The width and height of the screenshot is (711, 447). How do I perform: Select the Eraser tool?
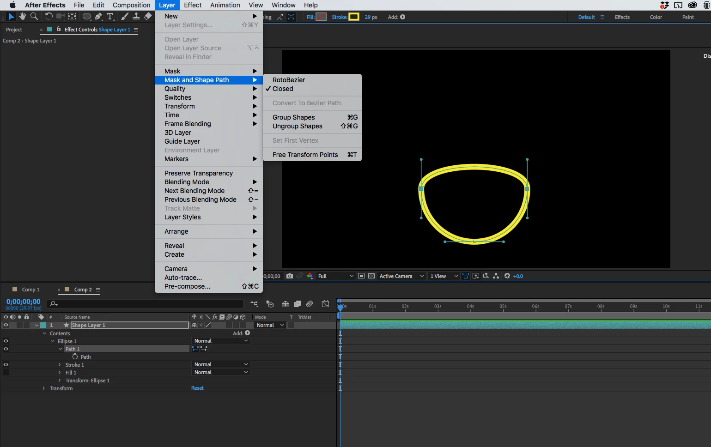148,17
